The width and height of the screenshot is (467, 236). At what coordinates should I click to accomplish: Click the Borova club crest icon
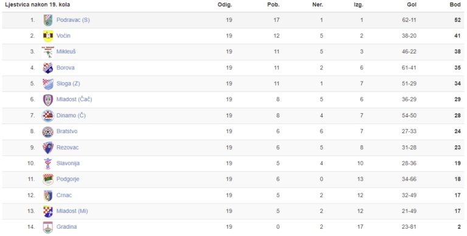tap(48, 68)
